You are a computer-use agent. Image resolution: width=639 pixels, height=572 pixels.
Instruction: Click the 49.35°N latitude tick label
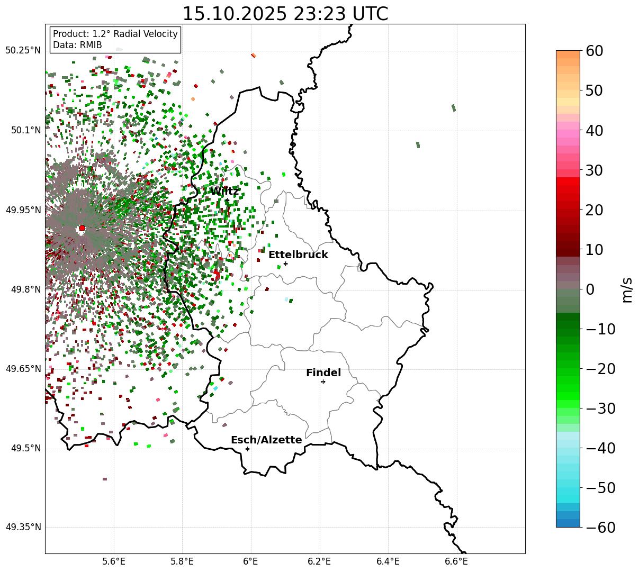tap(23, 527)
